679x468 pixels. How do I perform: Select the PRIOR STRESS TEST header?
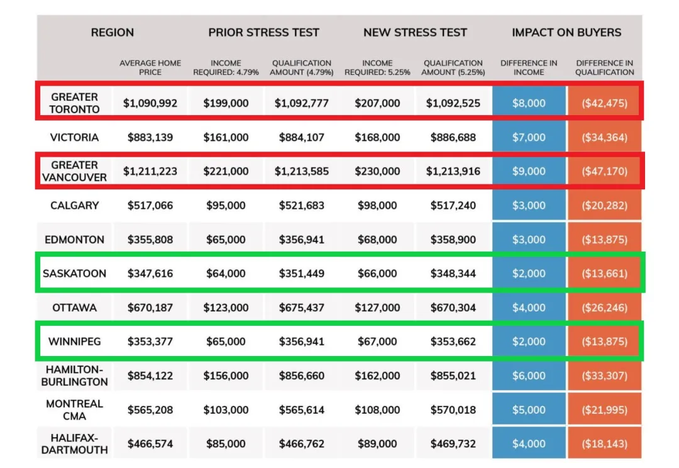click(263, 33)
